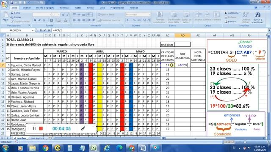
Task: Switch to 'para imprimir' sheet tab
Action: (x=37, y=138)
